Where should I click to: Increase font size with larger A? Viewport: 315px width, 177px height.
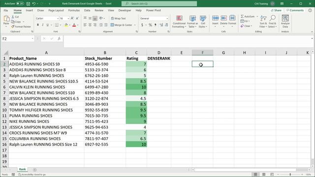tap(72, 18)
